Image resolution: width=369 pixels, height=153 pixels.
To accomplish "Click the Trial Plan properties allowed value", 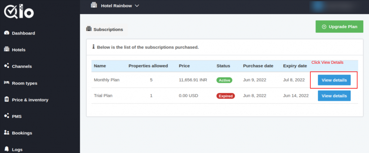I will click(x=151, y=95).
